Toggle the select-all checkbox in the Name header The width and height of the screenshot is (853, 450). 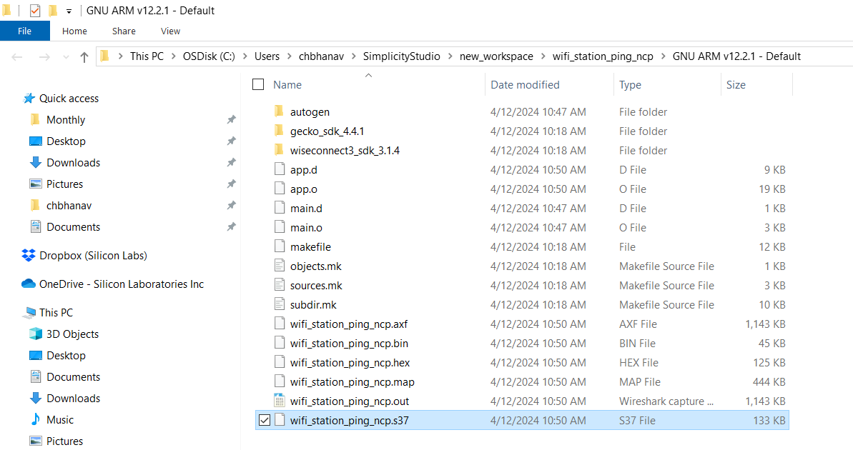257,84
